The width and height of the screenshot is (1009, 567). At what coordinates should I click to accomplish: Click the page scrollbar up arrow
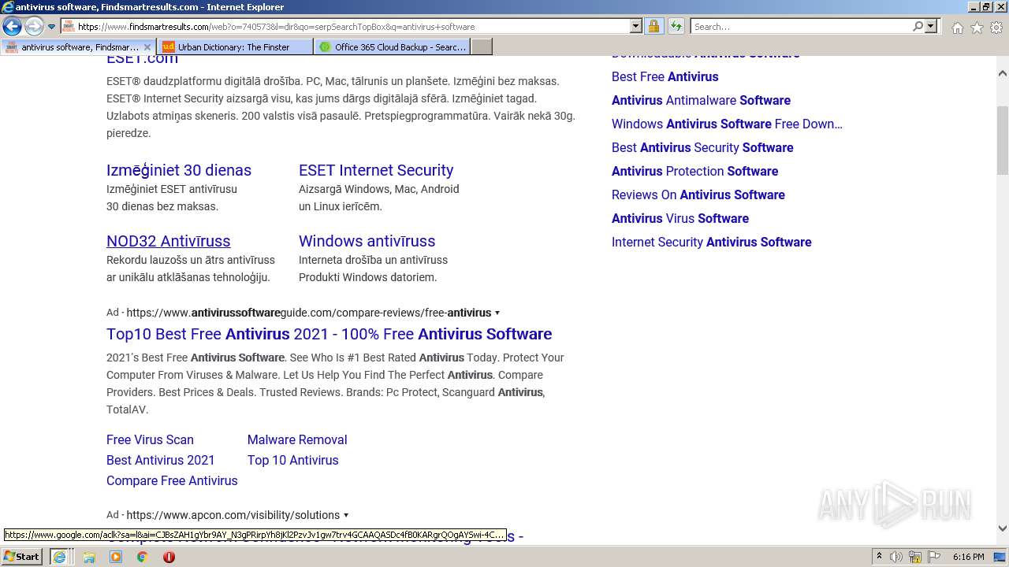point(1003,73)
